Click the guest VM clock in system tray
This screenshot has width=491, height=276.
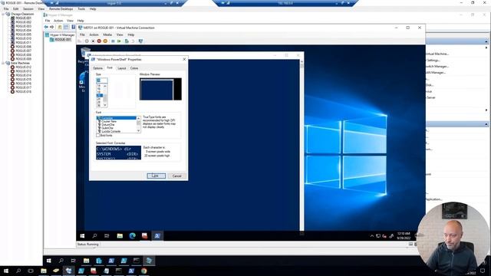click(404, 236)
